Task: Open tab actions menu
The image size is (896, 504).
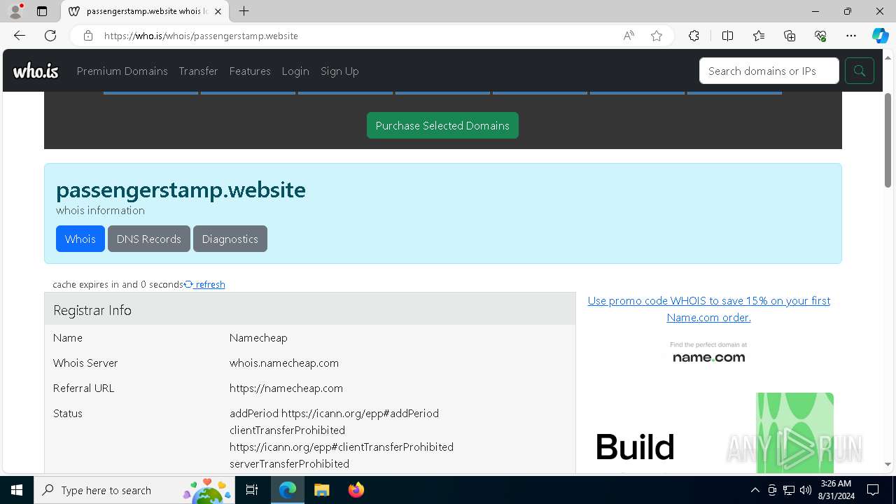Action: tap(42, 11)
